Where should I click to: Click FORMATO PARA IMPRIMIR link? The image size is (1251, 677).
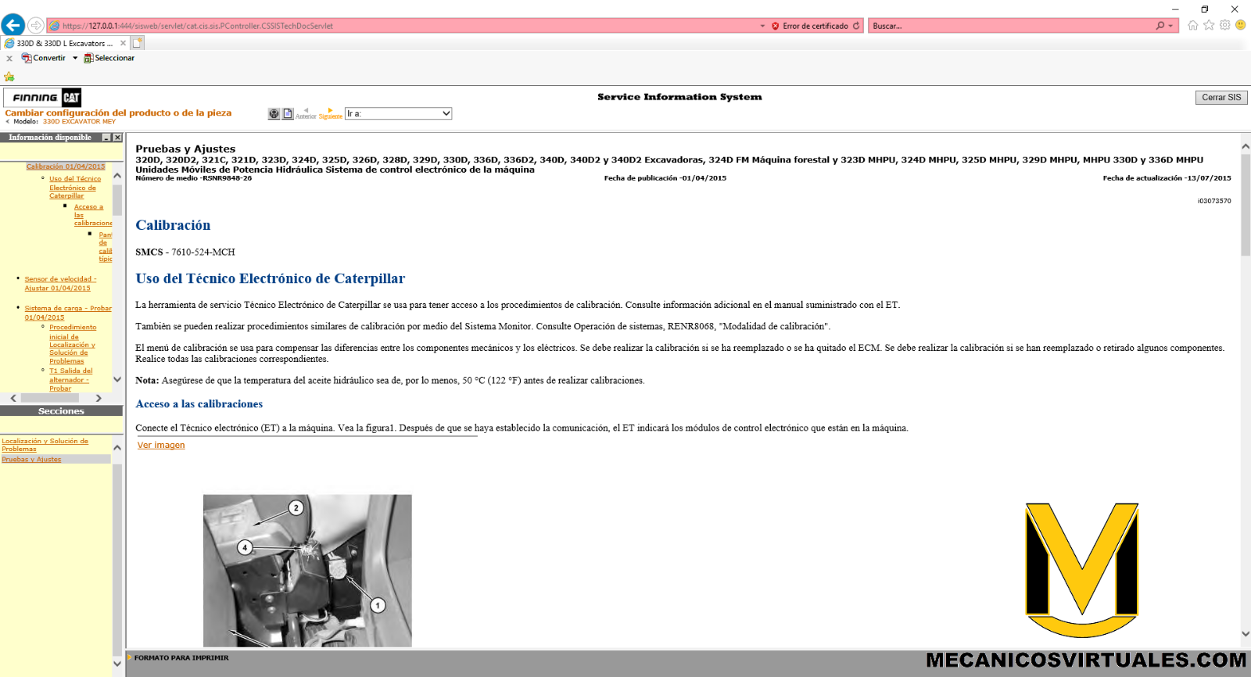coord(181,658)
